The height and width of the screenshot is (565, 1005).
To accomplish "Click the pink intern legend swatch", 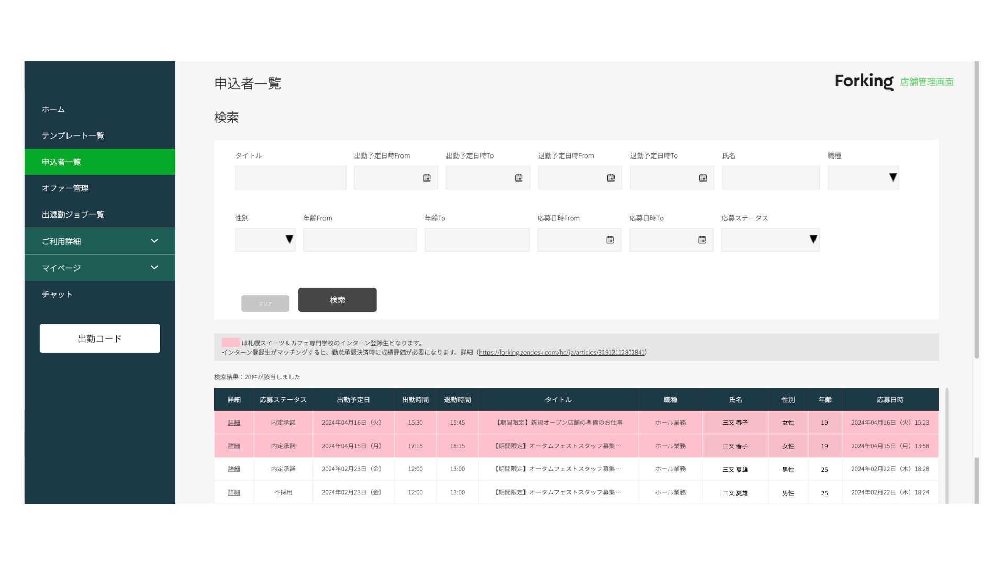I will click(230, 343).
